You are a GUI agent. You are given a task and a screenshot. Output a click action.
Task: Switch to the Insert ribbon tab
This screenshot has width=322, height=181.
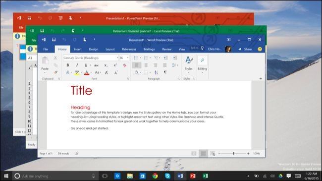tap(78, 49)
